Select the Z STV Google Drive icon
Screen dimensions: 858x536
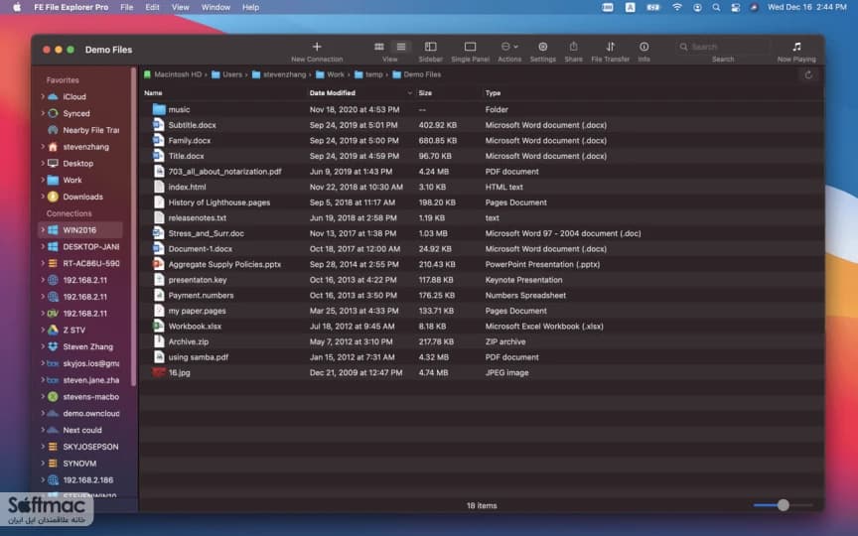pyautogui.click(x=53, y=330)
